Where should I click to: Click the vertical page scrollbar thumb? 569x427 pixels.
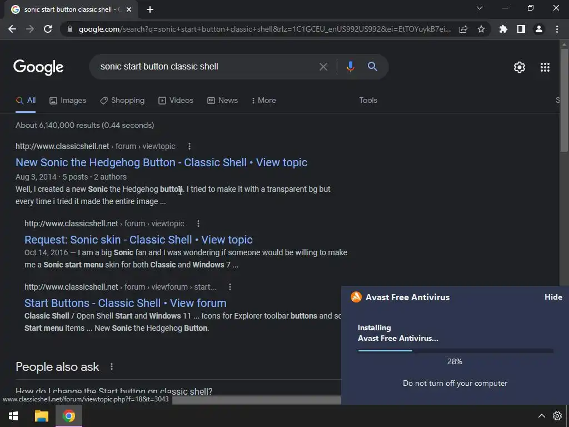click(x=564, y=100)
